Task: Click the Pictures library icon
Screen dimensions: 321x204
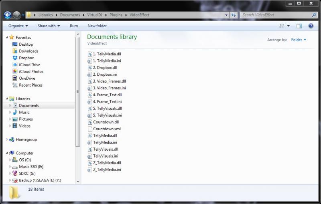Action: coord(15,119)
